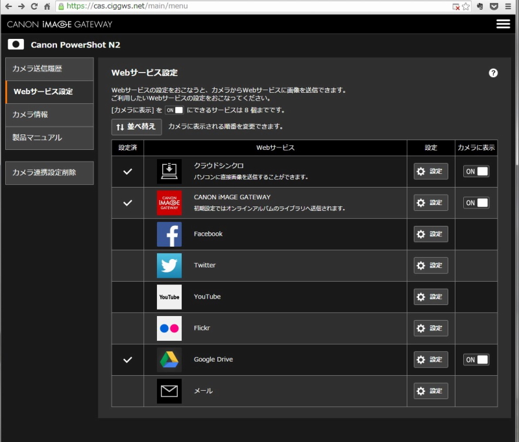This screenshot has width=519, height=442.
Task: Click the メール service name
Action: click(203, 391)
